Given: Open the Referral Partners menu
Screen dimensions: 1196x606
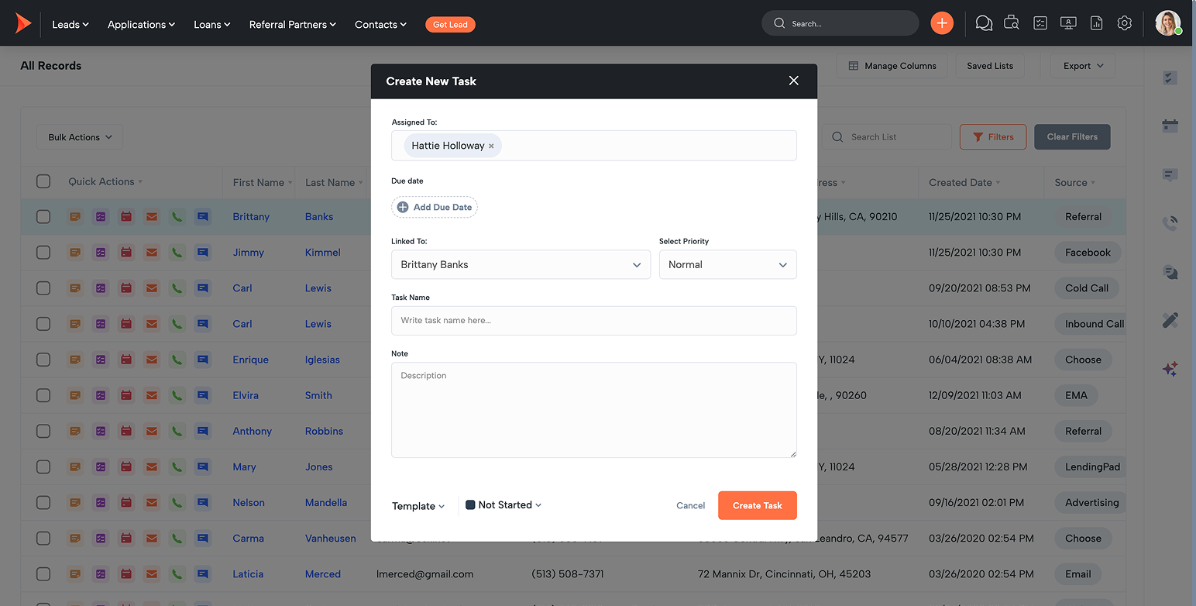Looking at the screenshot, I should click(x=293, y=24).
